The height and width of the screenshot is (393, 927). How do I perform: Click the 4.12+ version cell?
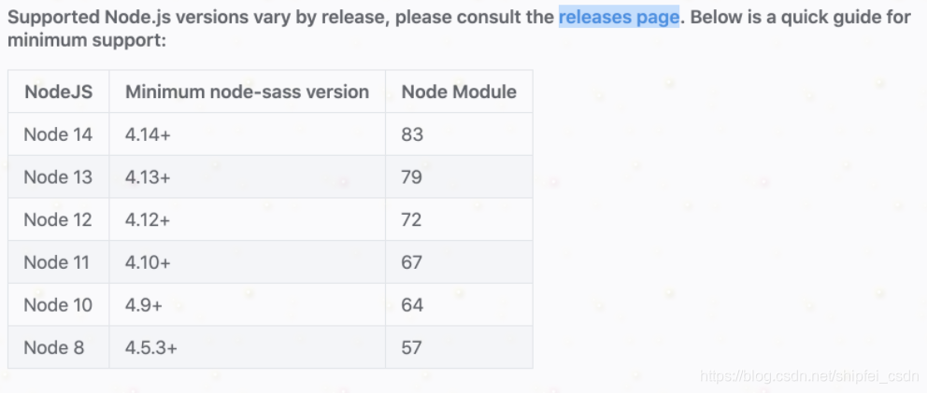tap(247, 219)
